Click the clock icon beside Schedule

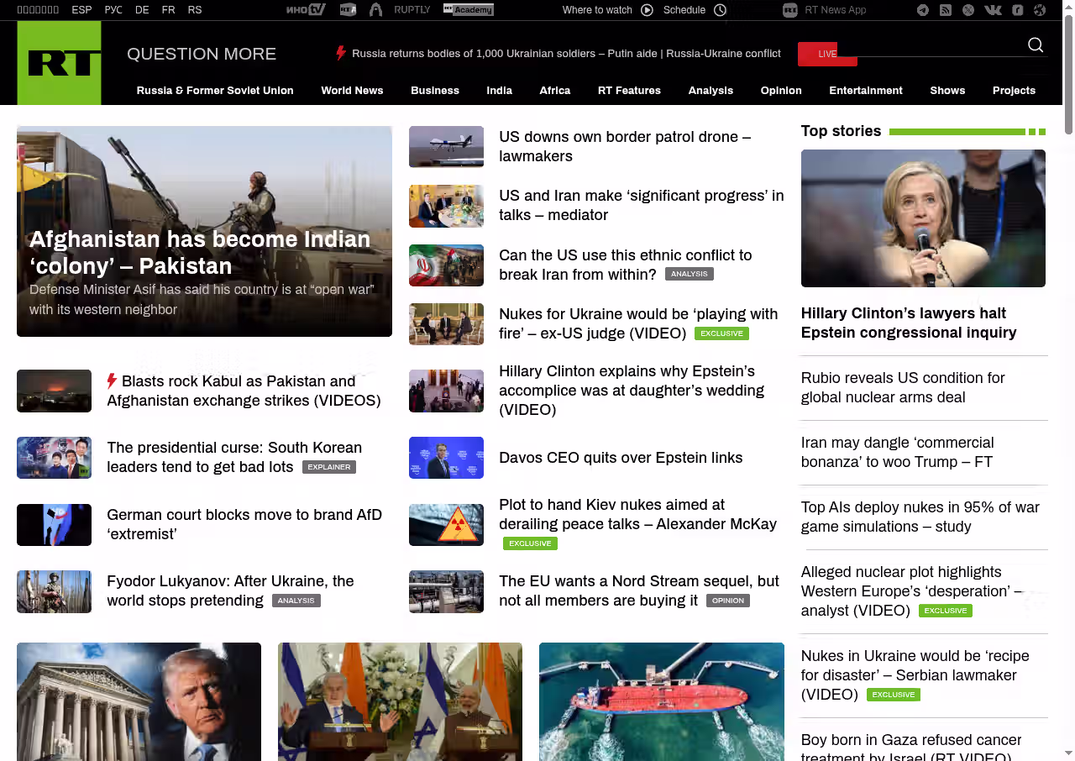click(x=720, y=10)
